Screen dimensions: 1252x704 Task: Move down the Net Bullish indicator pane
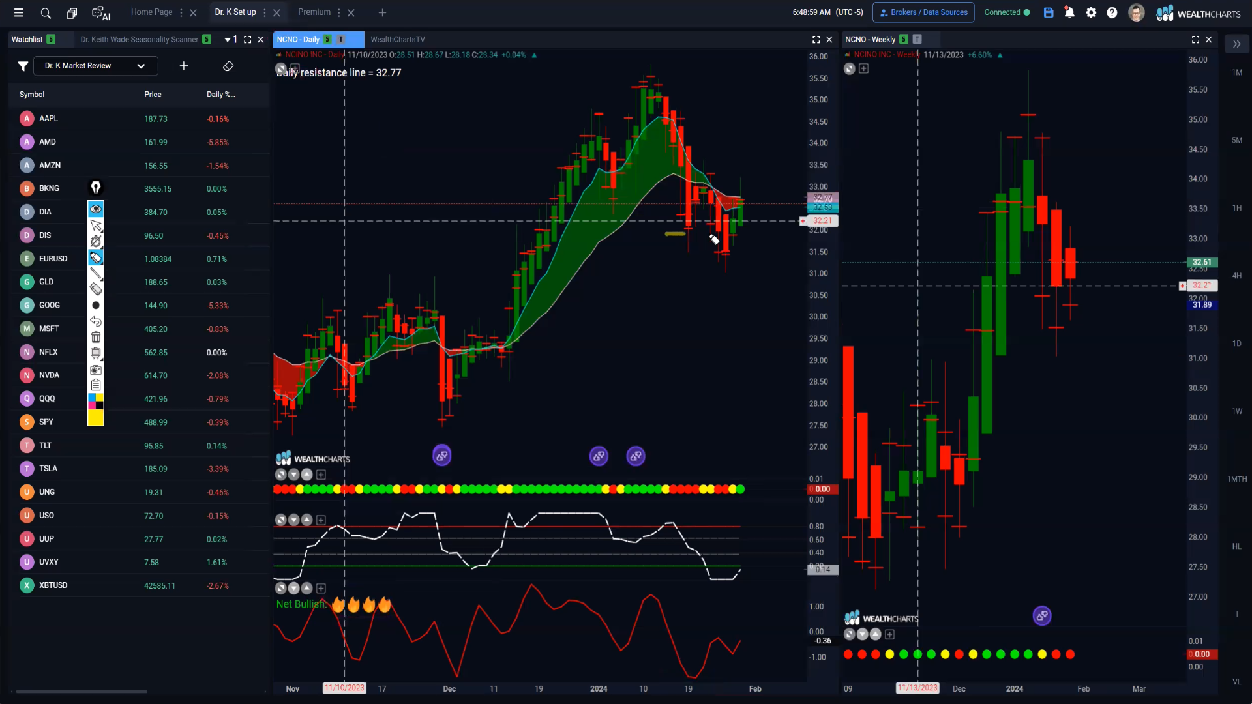tap(294, 588)
